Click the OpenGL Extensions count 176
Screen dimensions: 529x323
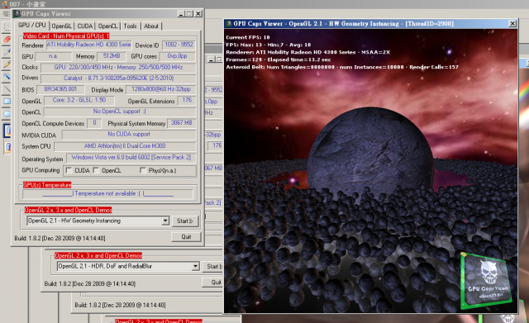[x=187, y=101]
